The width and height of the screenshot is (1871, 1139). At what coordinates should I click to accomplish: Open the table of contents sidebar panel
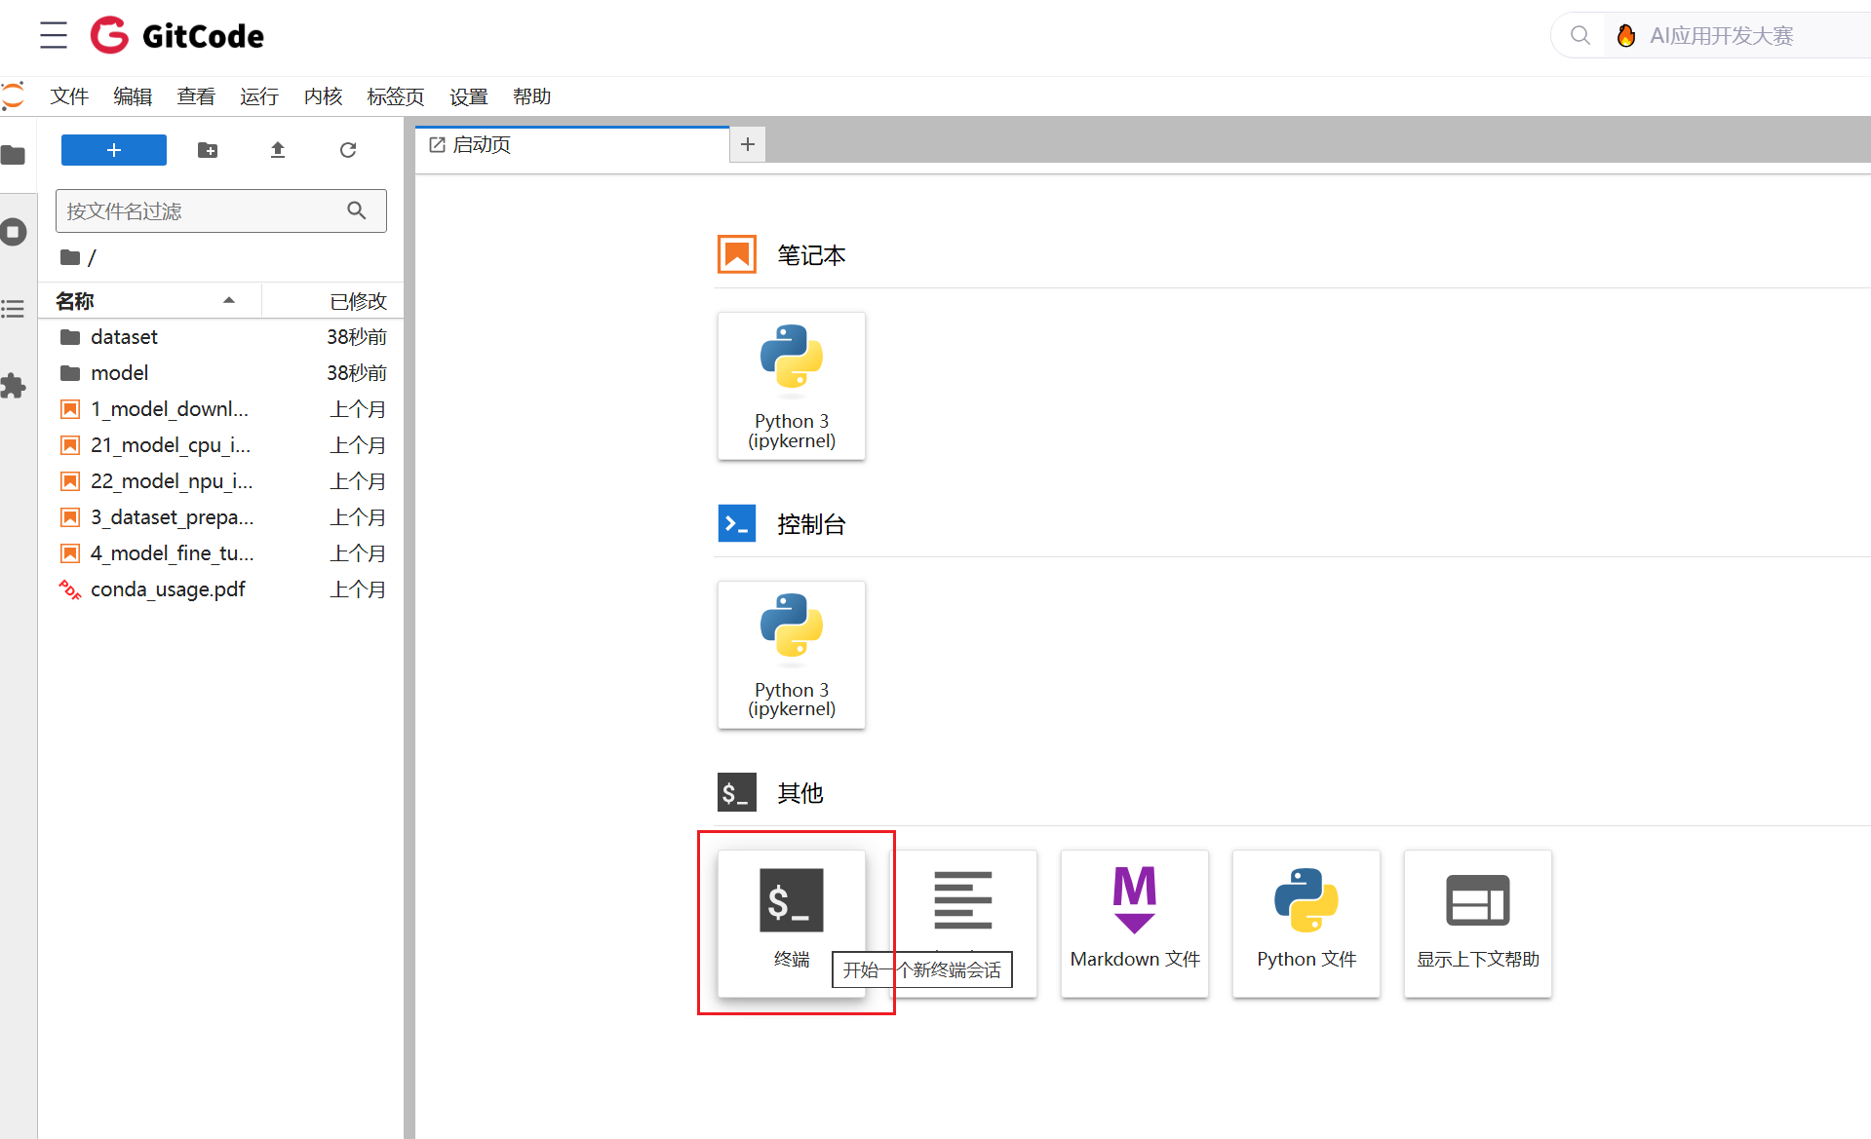(x=14, y=309)
